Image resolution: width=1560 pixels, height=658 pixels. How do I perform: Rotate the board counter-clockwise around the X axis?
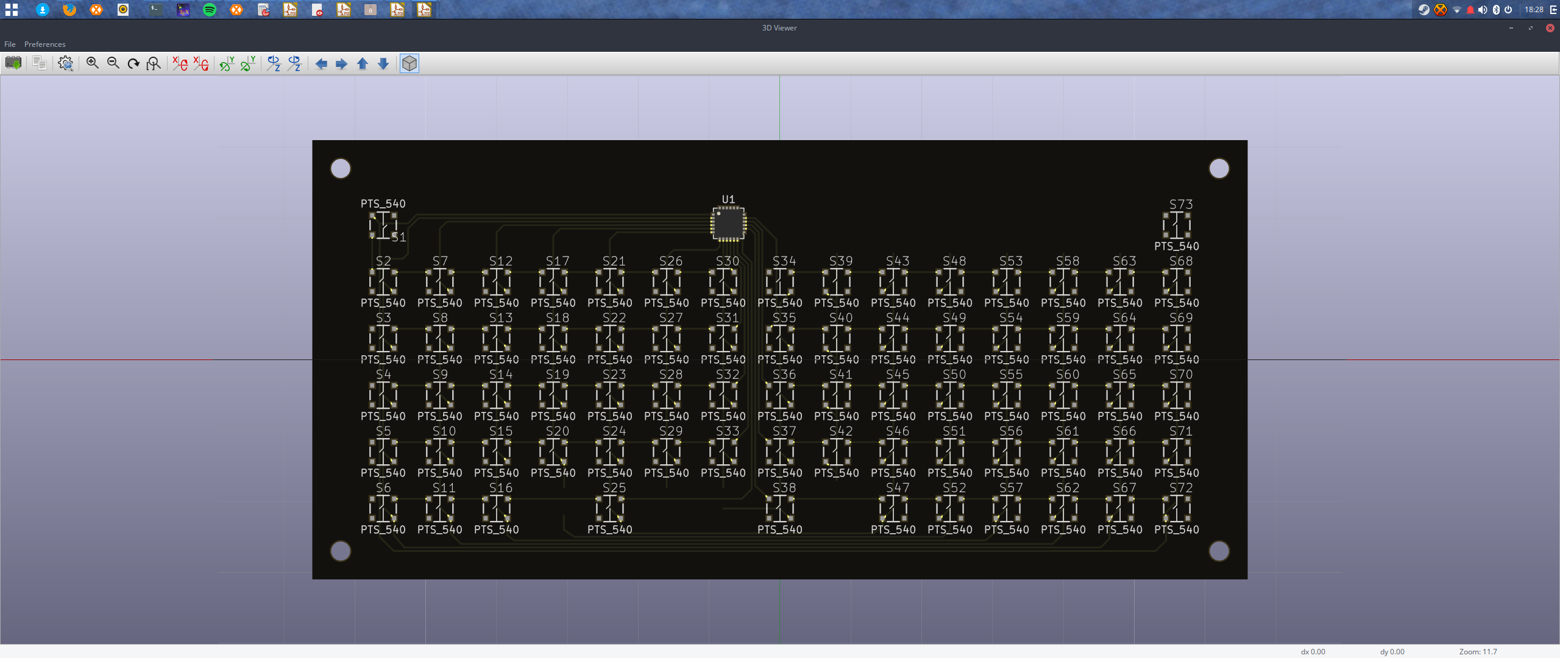tap(201, 63)
